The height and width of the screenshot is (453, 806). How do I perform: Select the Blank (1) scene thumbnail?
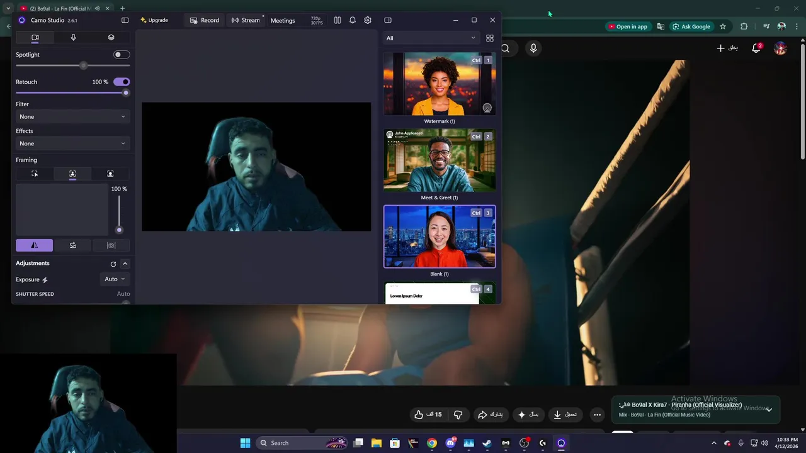440,237
